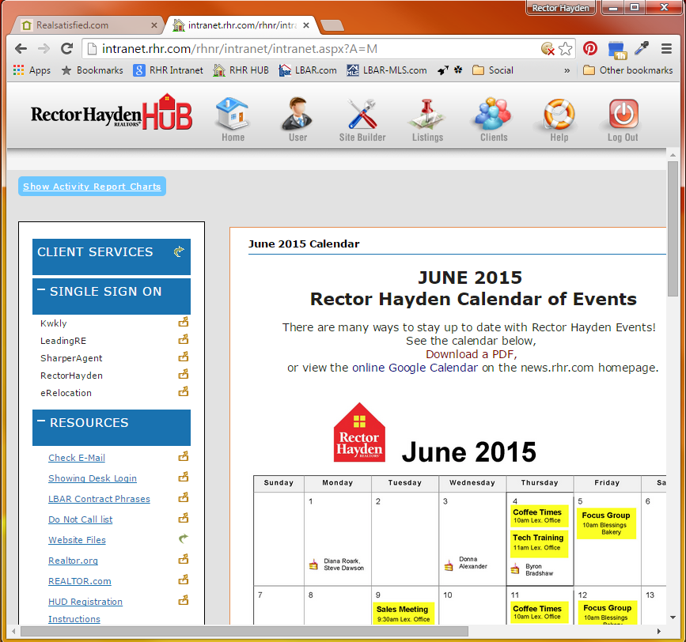Image resolution: width=686 pixels, height=642 pixels.
Task: Click the Client Services arrow icon
Action: (179, 251)
